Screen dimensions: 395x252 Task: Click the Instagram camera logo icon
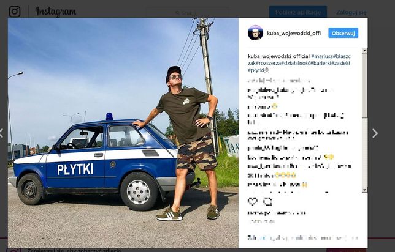14,12
